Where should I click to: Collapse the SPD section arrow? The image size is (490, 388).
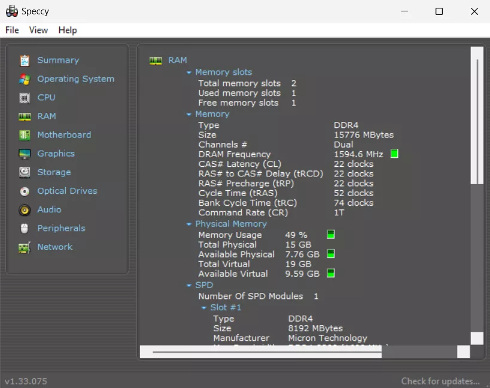[x=189, y=286]
